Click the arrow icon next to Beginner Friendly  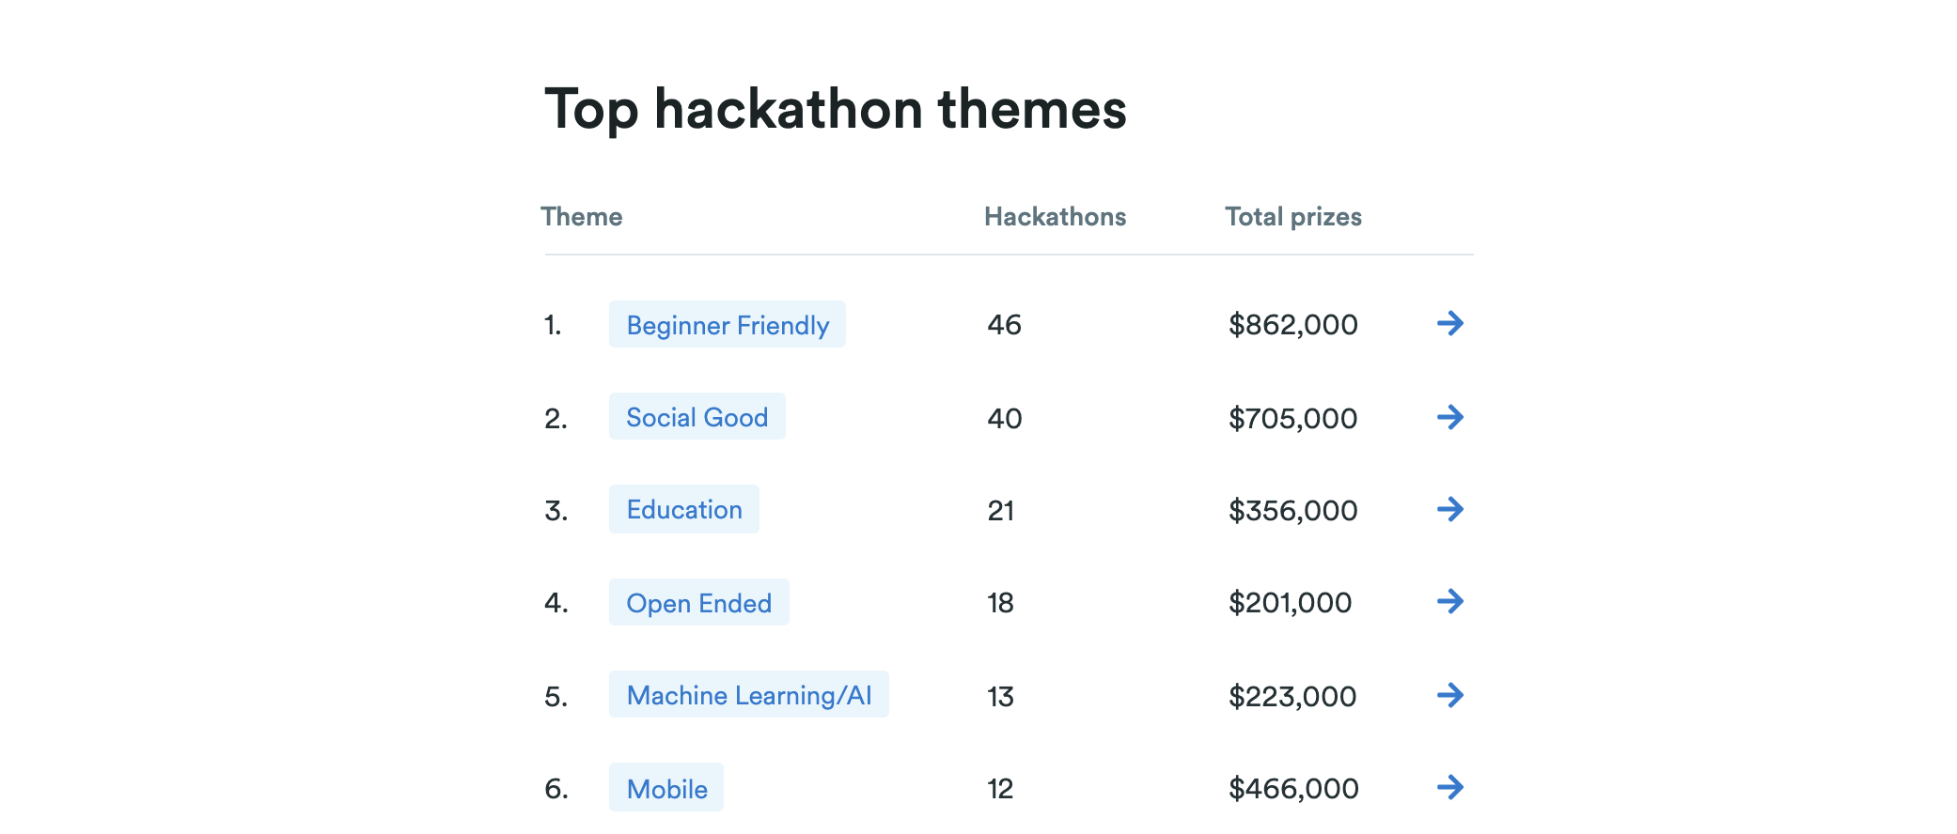pyautogui.click(x=1452, y=325)
